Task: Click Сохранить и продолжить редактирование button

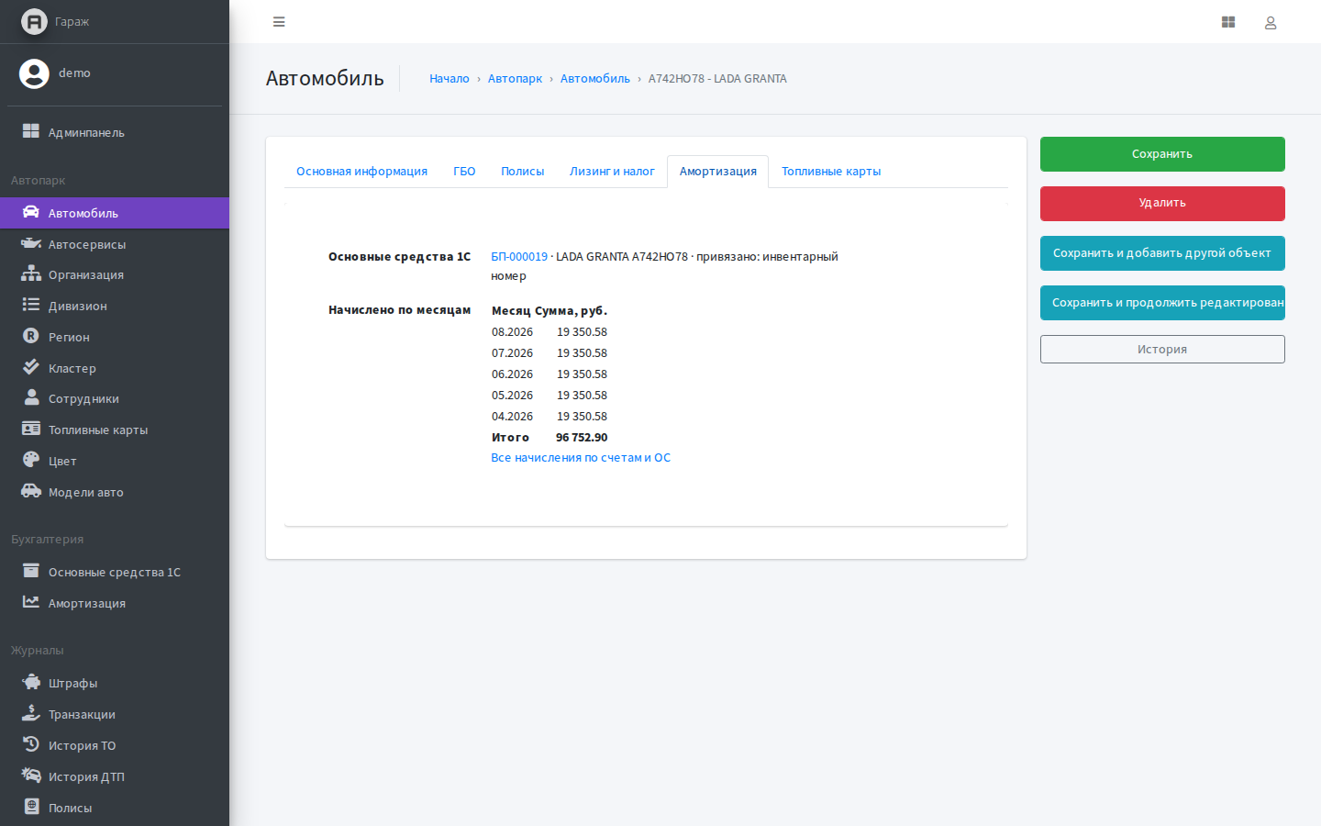Action: [x=1162, y=303]
